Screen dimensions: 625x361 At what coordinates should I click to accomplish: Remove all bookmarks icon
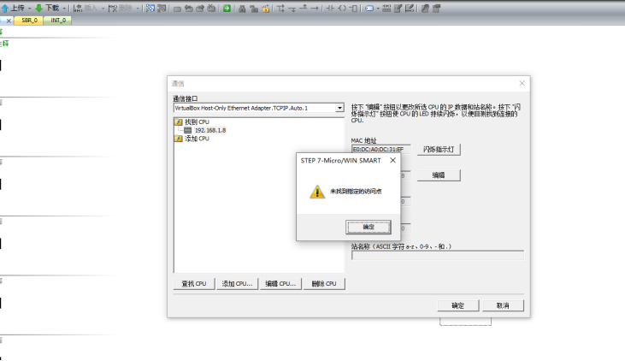pos(212,9)
